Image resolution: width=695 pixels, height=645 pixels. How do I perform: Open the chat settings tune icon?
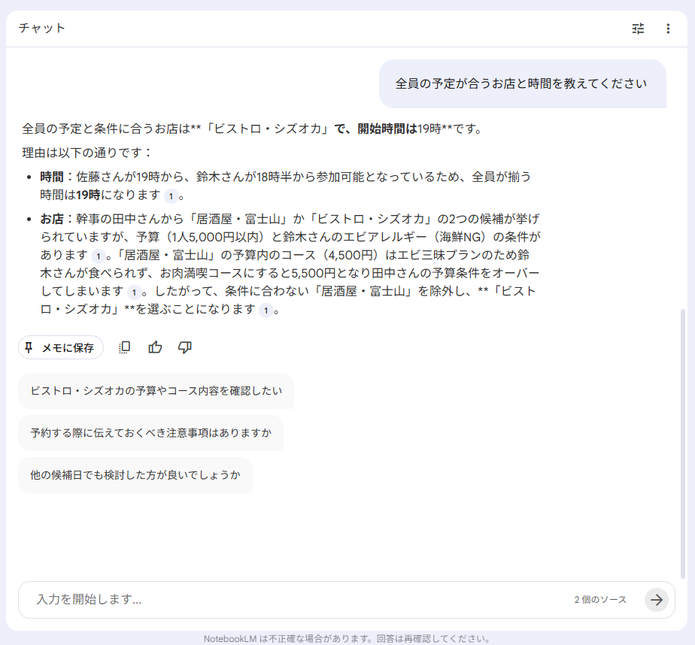click(638, 29)
